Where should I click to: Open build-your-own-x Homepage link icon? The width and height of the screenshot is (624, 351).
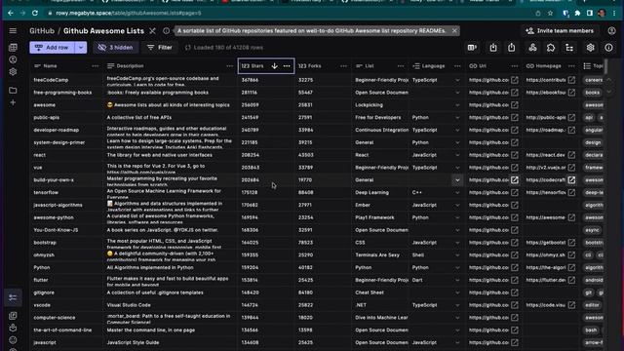coord(571,179)
